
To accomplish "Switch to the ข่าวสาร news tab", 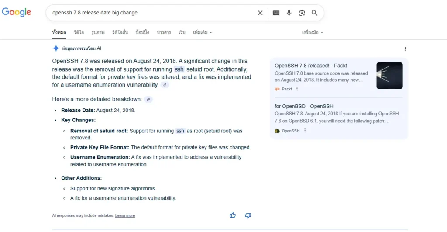I will point(164,32).
